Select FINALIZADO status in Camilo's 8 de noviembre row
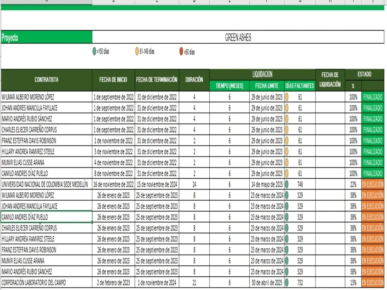The image size is (387, 290). click(373, 173)
